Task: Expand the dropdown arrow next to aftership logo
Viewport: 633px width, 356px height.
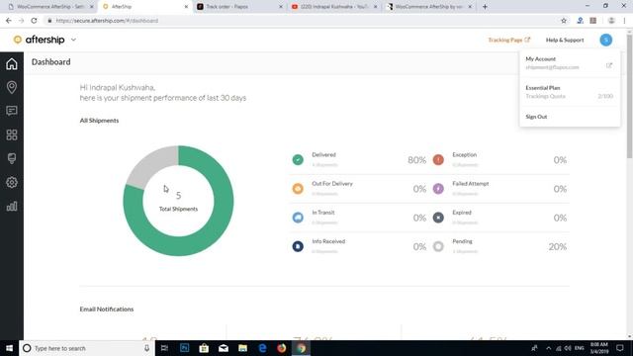Action: pyautogui.click(x=73, y=40)
